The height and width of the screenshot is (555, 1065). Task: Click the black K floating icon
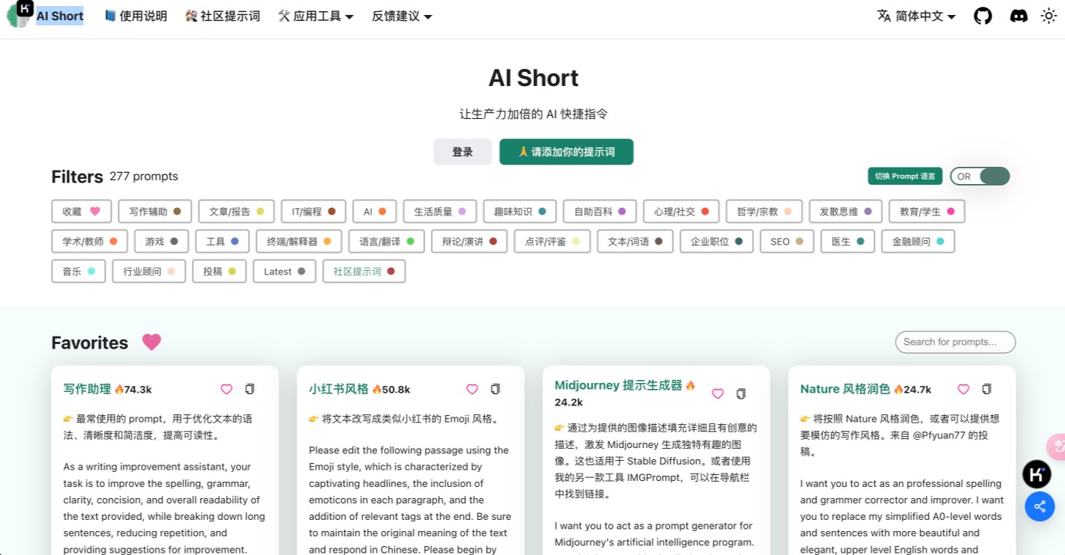pos(1038,474)
